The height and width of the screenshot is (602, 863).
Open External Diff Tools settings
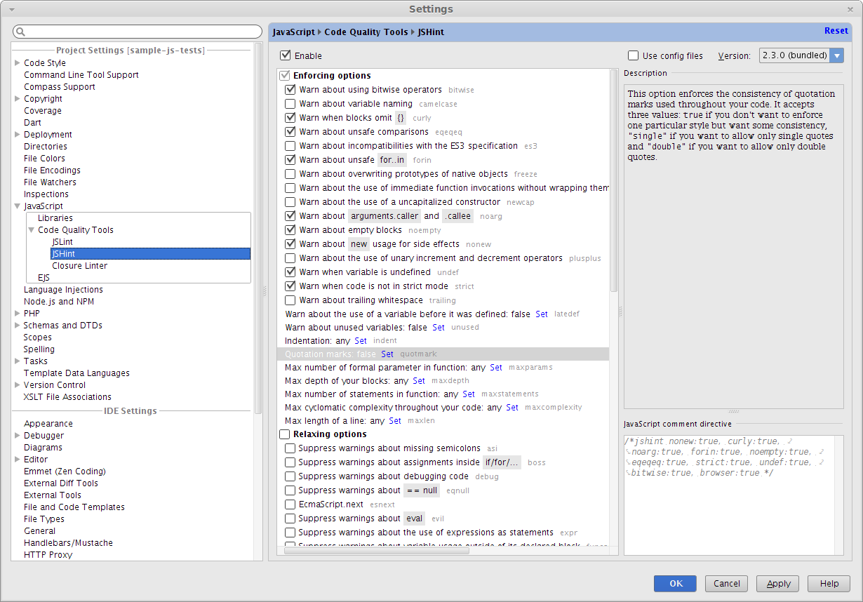tap(61, 483)
